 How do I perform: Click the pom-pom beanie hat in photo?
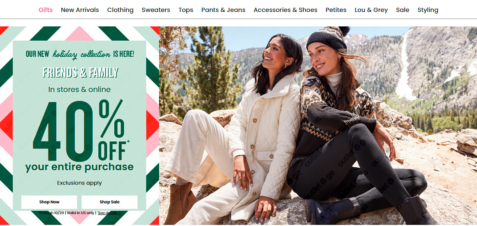coord(327,38)
